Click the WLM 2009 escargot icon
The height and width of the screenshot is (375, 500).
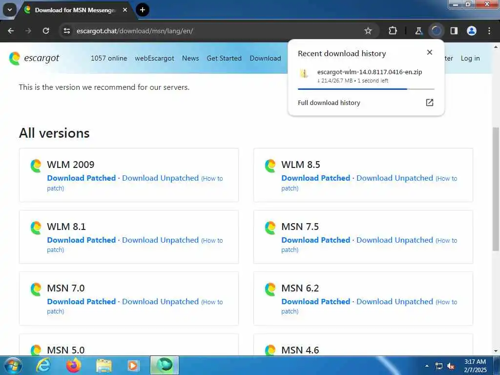pos(36,166)
